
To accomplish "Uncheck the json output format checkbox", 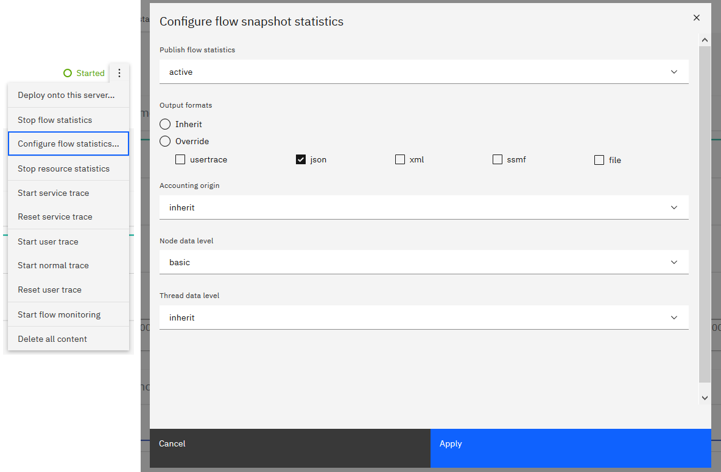I will [301, 159].
